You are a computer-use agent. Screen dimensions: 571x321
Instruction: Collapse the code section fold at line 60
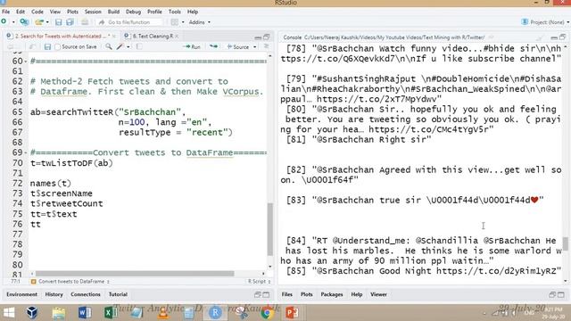pos(26,62)
